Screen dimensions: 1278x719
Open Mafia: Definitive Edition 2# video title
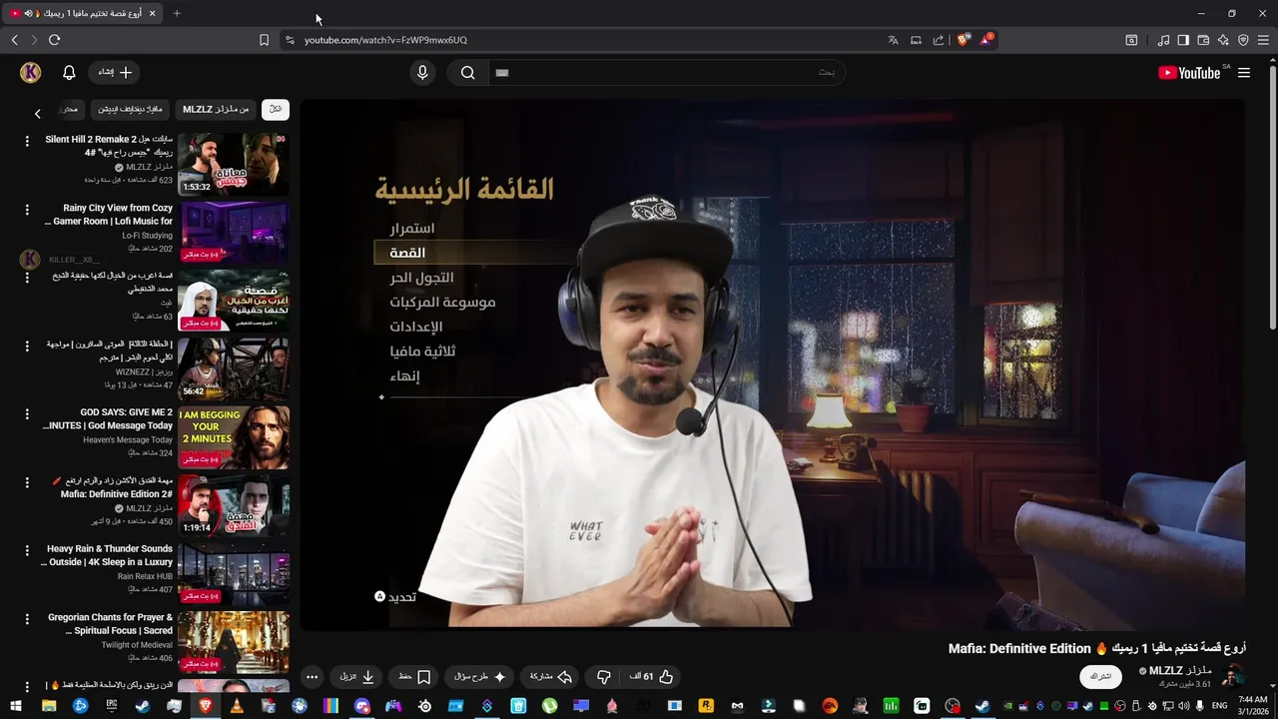[x=112, y=487]
